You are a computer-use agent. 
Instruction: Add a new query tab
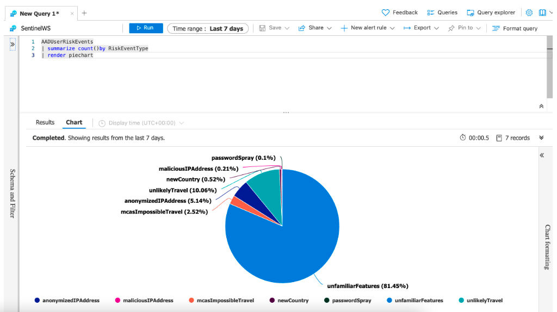pos(84,13)
